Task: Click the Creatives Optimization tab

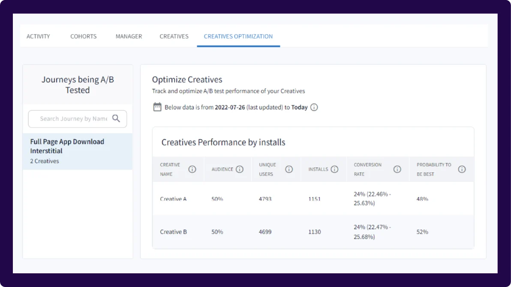Action: click(x=238, y=36)
